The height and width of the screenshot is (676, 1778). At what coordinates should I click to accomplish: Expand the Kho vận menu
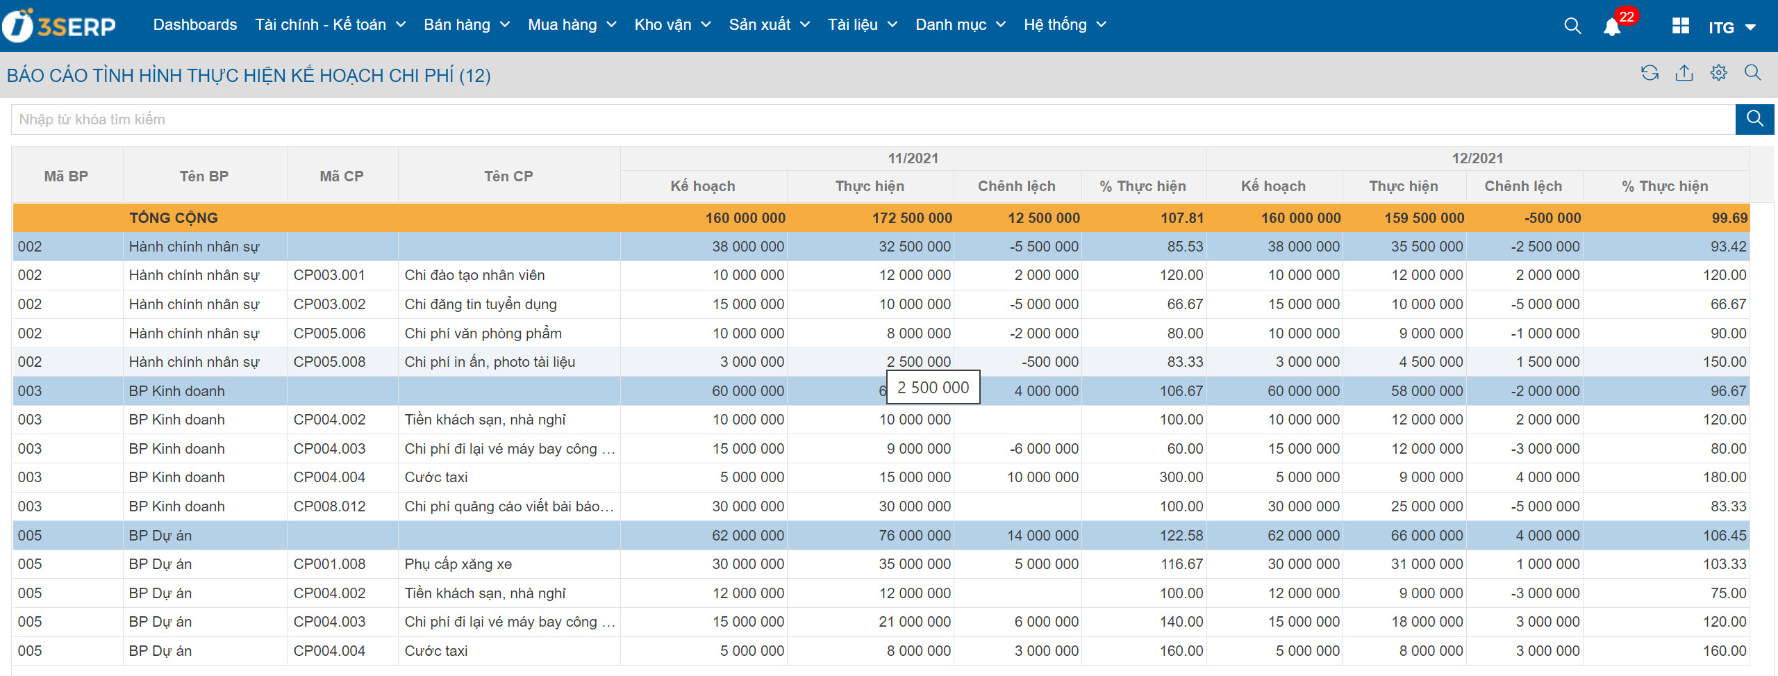pos(672,25)
